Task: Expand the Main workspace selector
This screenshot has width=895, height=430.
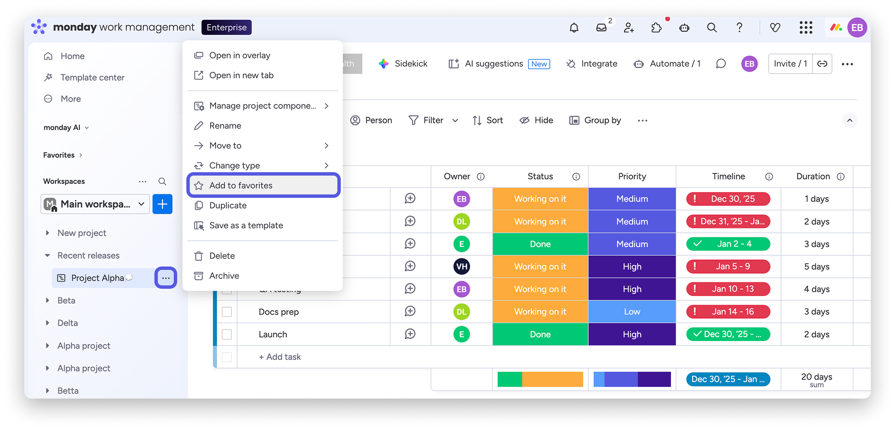Action: (95, 204)
